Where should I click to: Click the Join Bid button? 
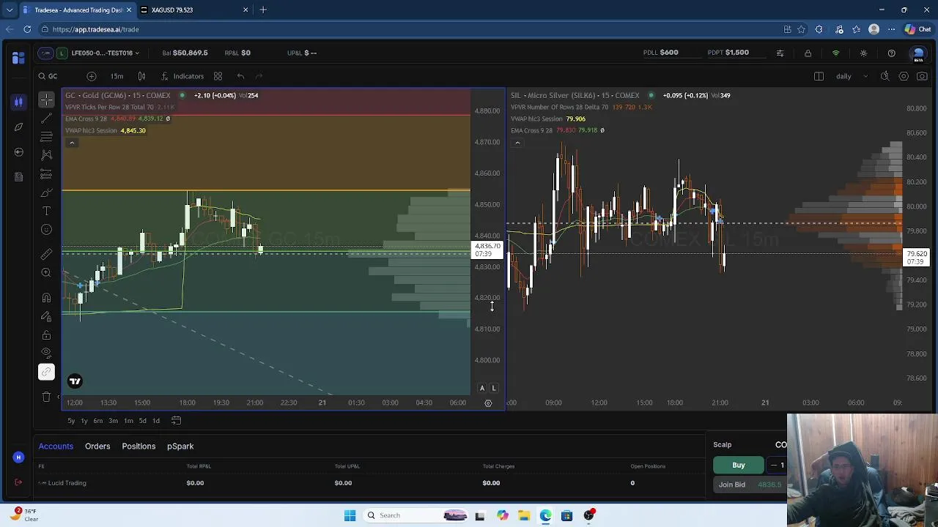750,485
